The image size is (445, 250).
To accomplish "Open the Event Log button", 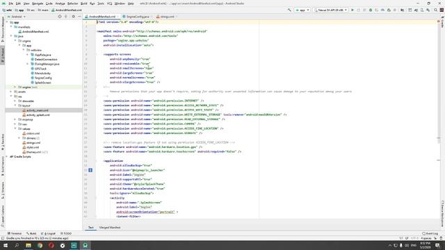I will (x=430, y=233).
